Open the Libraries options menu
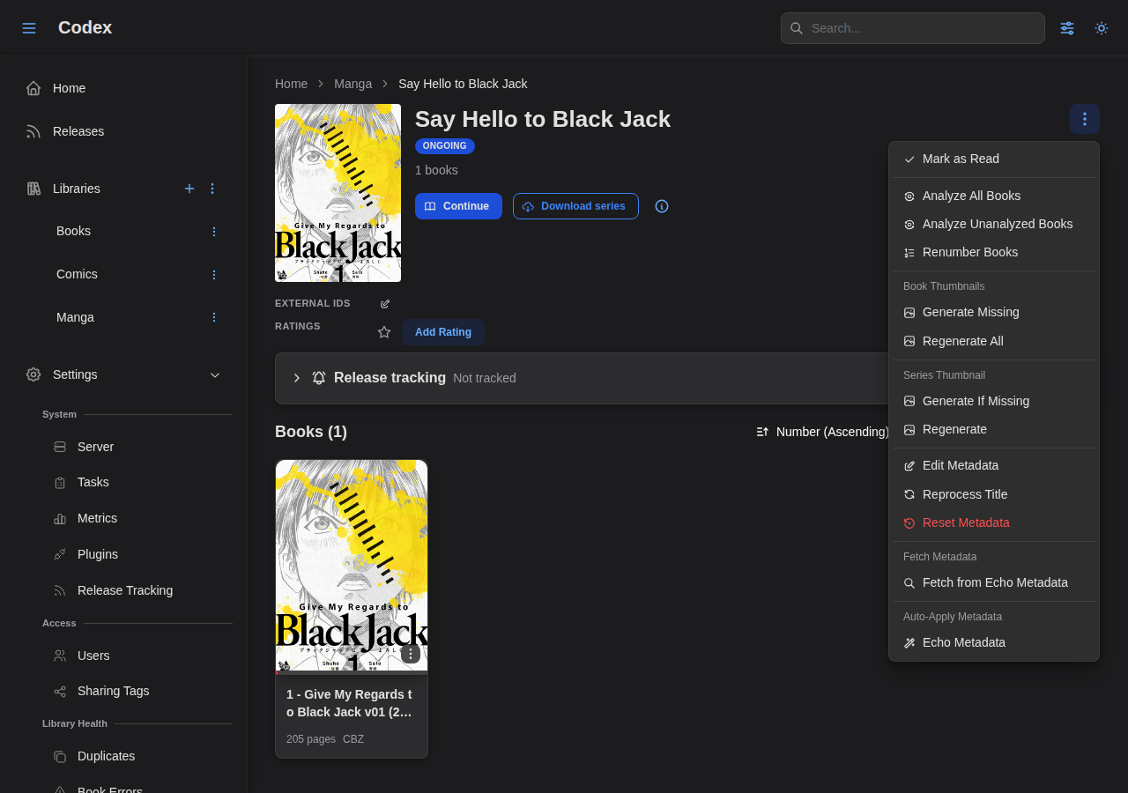Image resolution: width=1128 pixels, height=793 pixels. pyautogui.click(x=212, y=189)
